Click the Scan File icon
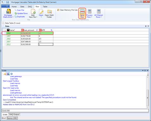Viewport: 151px width, 121px height. [16, 10]
